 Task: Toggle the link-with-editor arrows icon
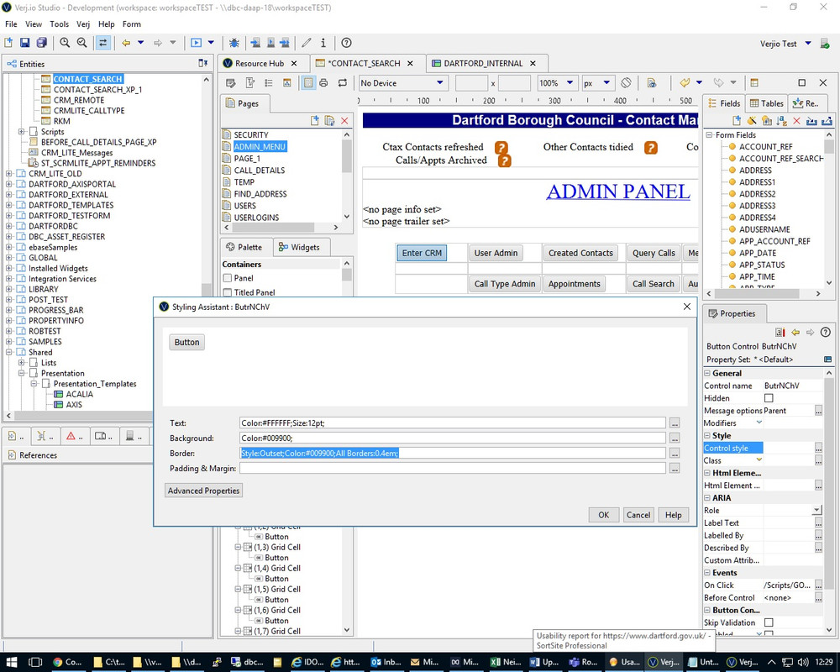pos(102,43)
